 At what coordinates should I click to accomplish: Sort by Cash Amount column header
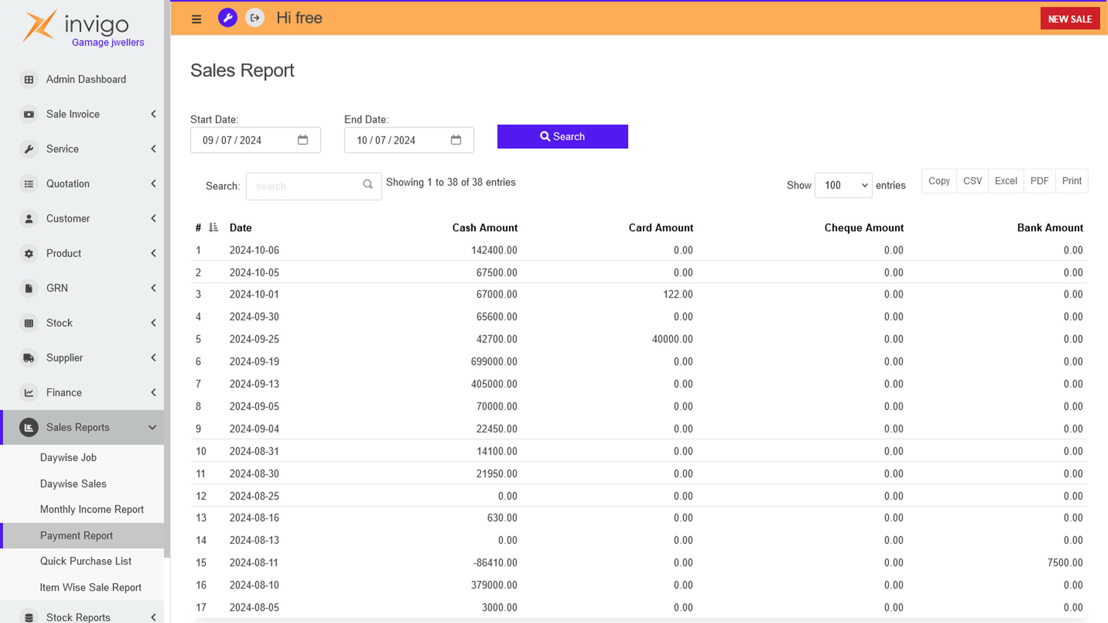click(x=485, y=228)
